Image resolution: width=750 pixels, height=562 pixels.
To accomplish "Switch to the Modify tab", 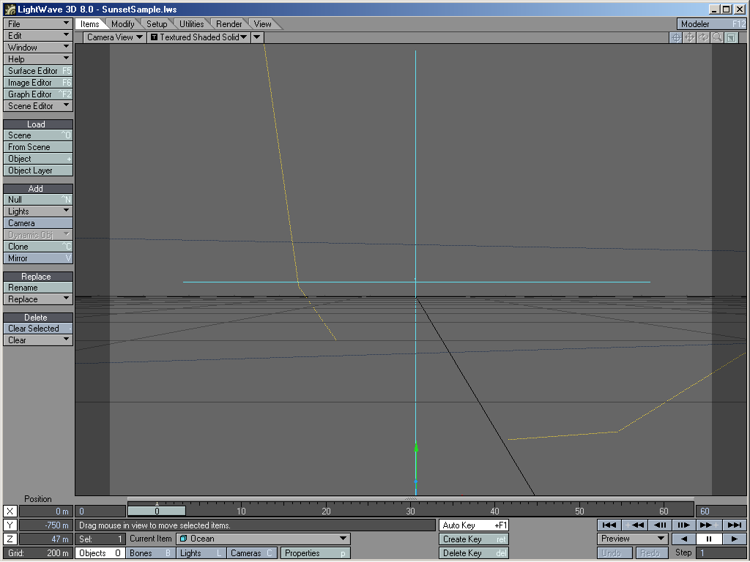I will pyautogui.click(x=123, y=24).
